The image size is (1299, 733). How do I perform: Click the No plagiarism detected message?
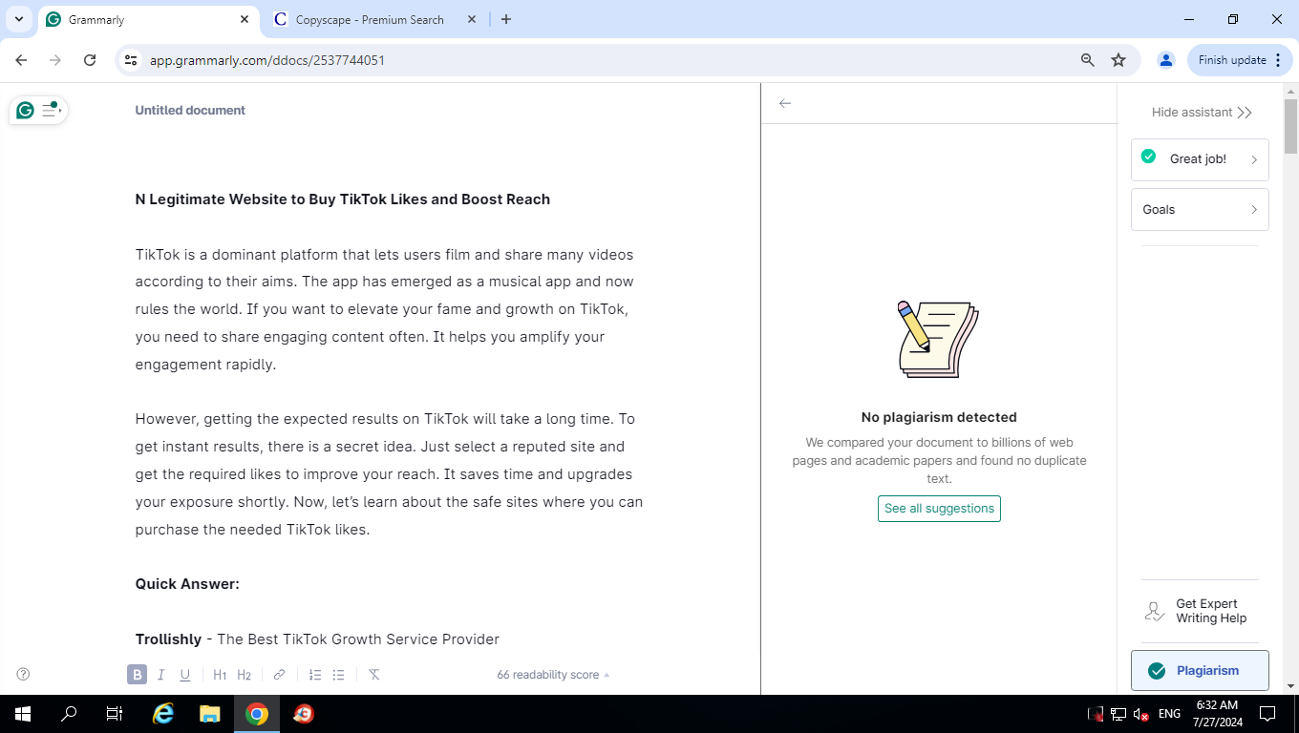coord(939,417)
